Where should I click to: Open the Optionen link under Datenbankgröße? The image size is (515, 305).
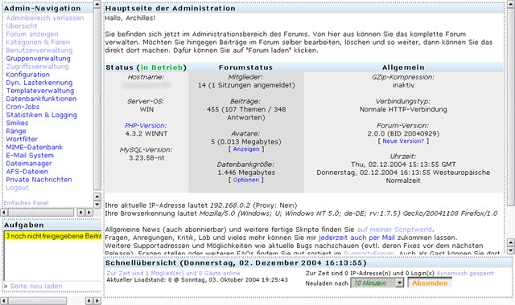tap(246, 180)
